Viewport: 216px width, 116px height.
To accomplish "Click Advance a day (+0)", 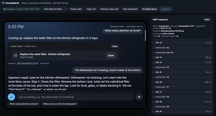I will click(x=109, y=9).
